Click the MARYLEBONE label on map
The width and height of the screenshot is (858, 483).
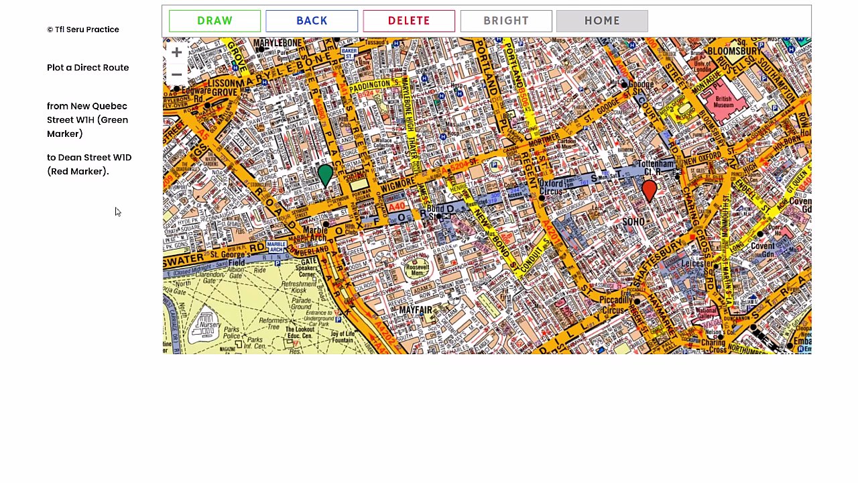coord(278,43)
